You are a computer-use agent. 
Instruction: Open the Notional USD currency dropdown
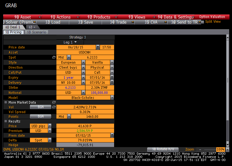[83, 93]
